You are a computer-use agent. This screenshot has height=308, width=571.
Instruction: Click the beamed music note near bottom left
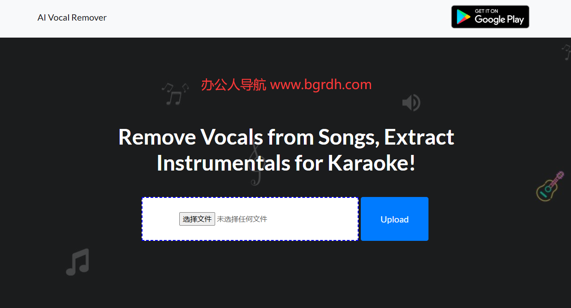point(77,261)
